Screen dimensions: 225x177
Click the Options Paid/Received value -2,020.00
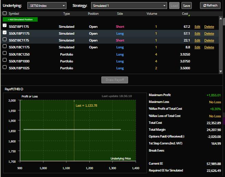pyautogui.click(x=214, y=137)
